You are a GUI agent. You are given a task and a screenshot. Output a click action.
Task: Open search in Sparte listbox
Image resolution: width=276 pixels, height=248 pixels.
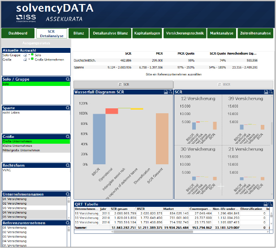click(x=68, y=108)
